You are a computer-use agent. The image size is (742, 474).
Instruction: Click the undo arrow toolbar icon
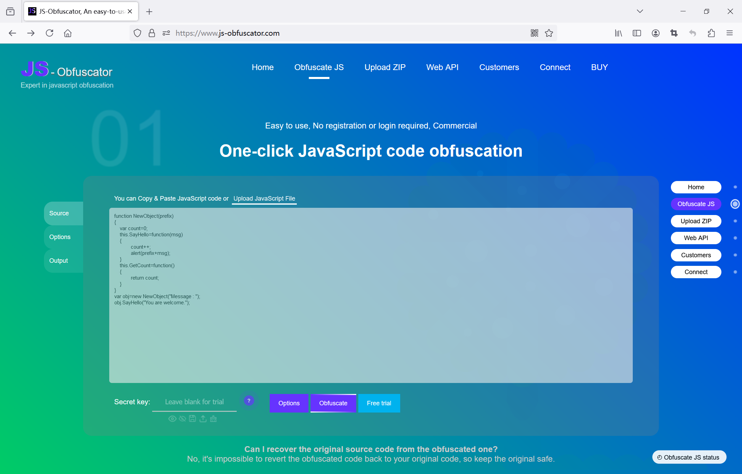693,33
